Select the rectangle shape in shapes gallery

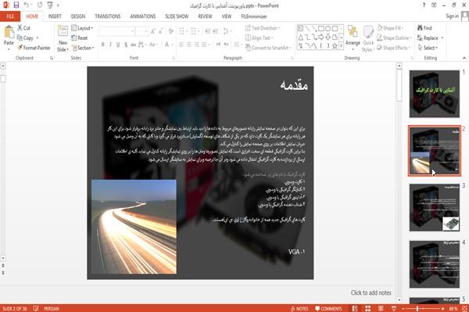[x=321, y=29]
